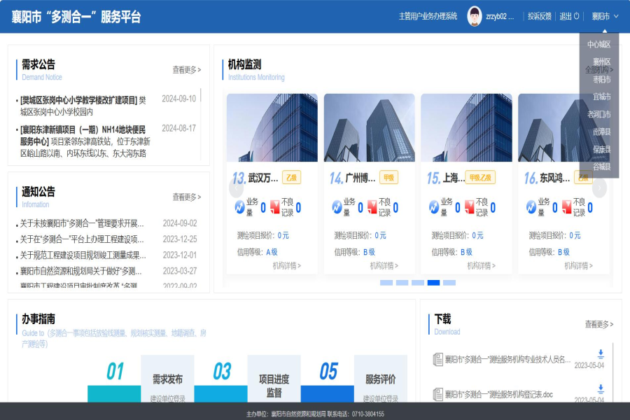
Task: Click the document icon beside 专业技术人员名 file
Action: click(437, 359)
